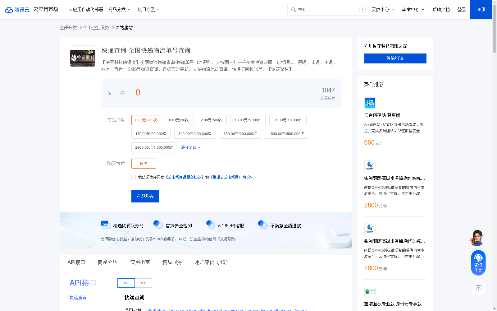Viewport: 497px width, 311px height.
Task: Go to 全部分类 breadcrumb
Action: (x=68, y=28)
